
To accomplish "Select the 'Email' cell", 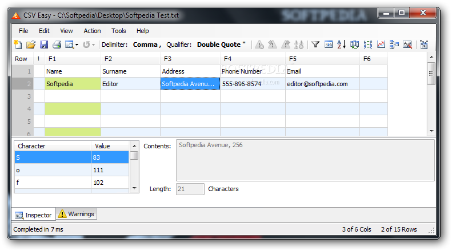I will pyautogui.click(x=322, y=71).
